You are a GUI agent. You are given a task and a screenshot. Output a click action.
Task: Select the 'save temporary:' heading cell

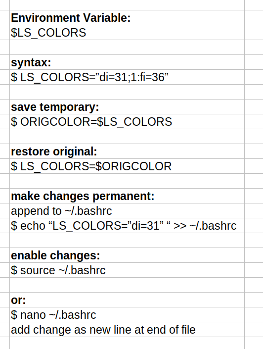127,106
